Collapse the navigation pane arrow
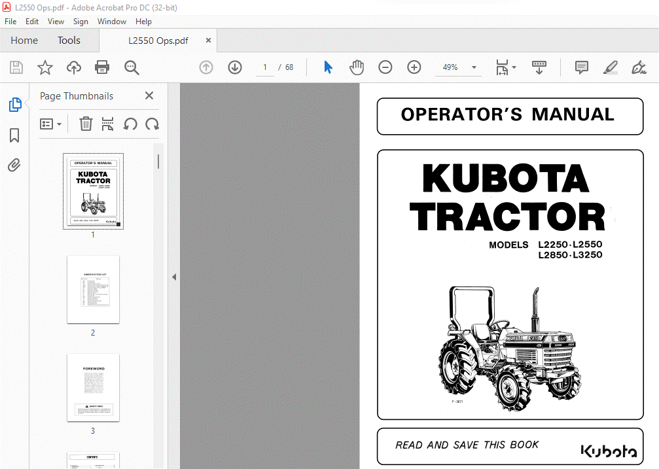 click(x=174, y=277)
